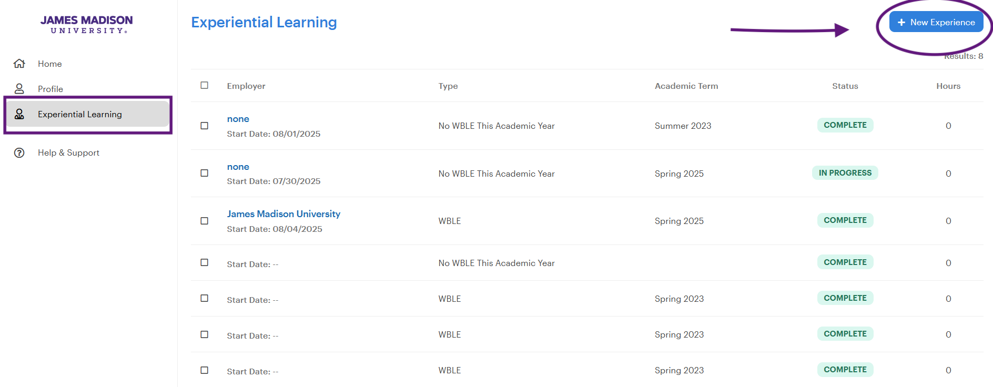The height and width of the screenshot is (387, 993).
Task: Click the Home house icon
Action: [x=19, y=64]
